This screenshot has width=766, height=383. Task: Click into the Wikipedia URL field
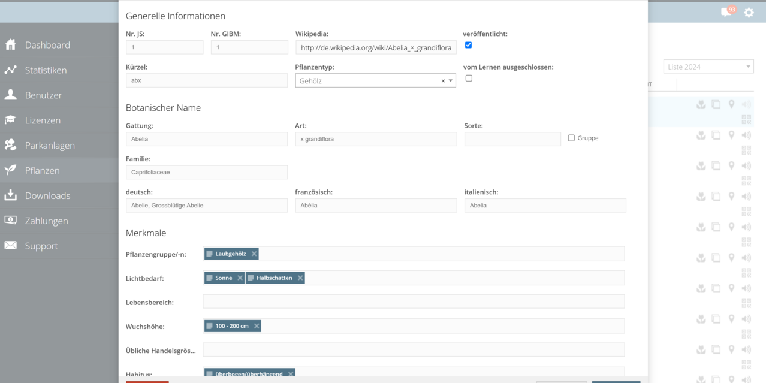tap(376, 47)
